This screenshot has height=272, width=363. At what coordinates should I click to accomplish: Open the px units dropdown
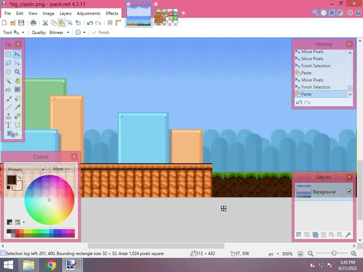(x=273, y=254)
